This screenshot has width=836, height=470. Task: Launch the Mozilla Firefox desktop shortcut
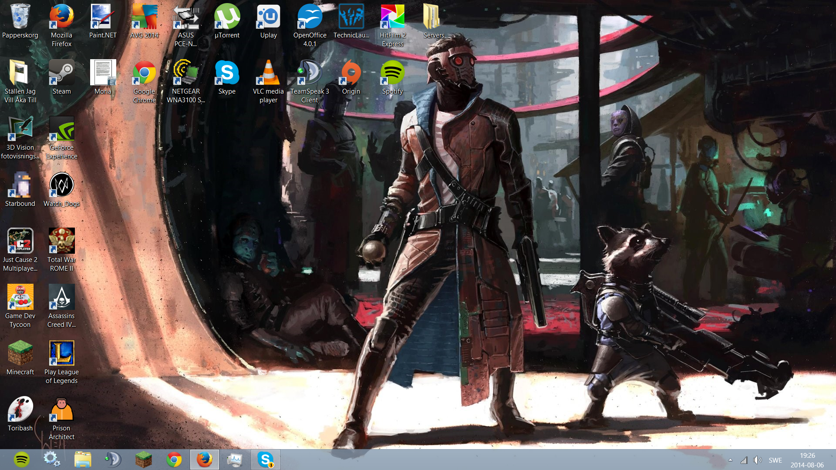click(x=61, y=25)
